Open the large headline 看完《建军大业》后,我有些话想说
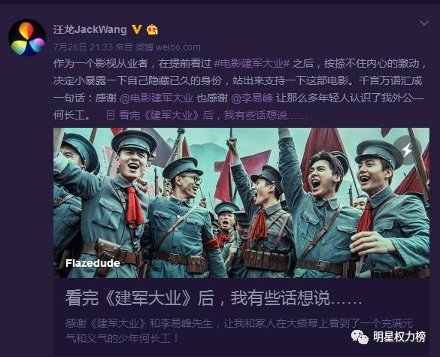Screen dimensions: 440x357 point(214,298)
